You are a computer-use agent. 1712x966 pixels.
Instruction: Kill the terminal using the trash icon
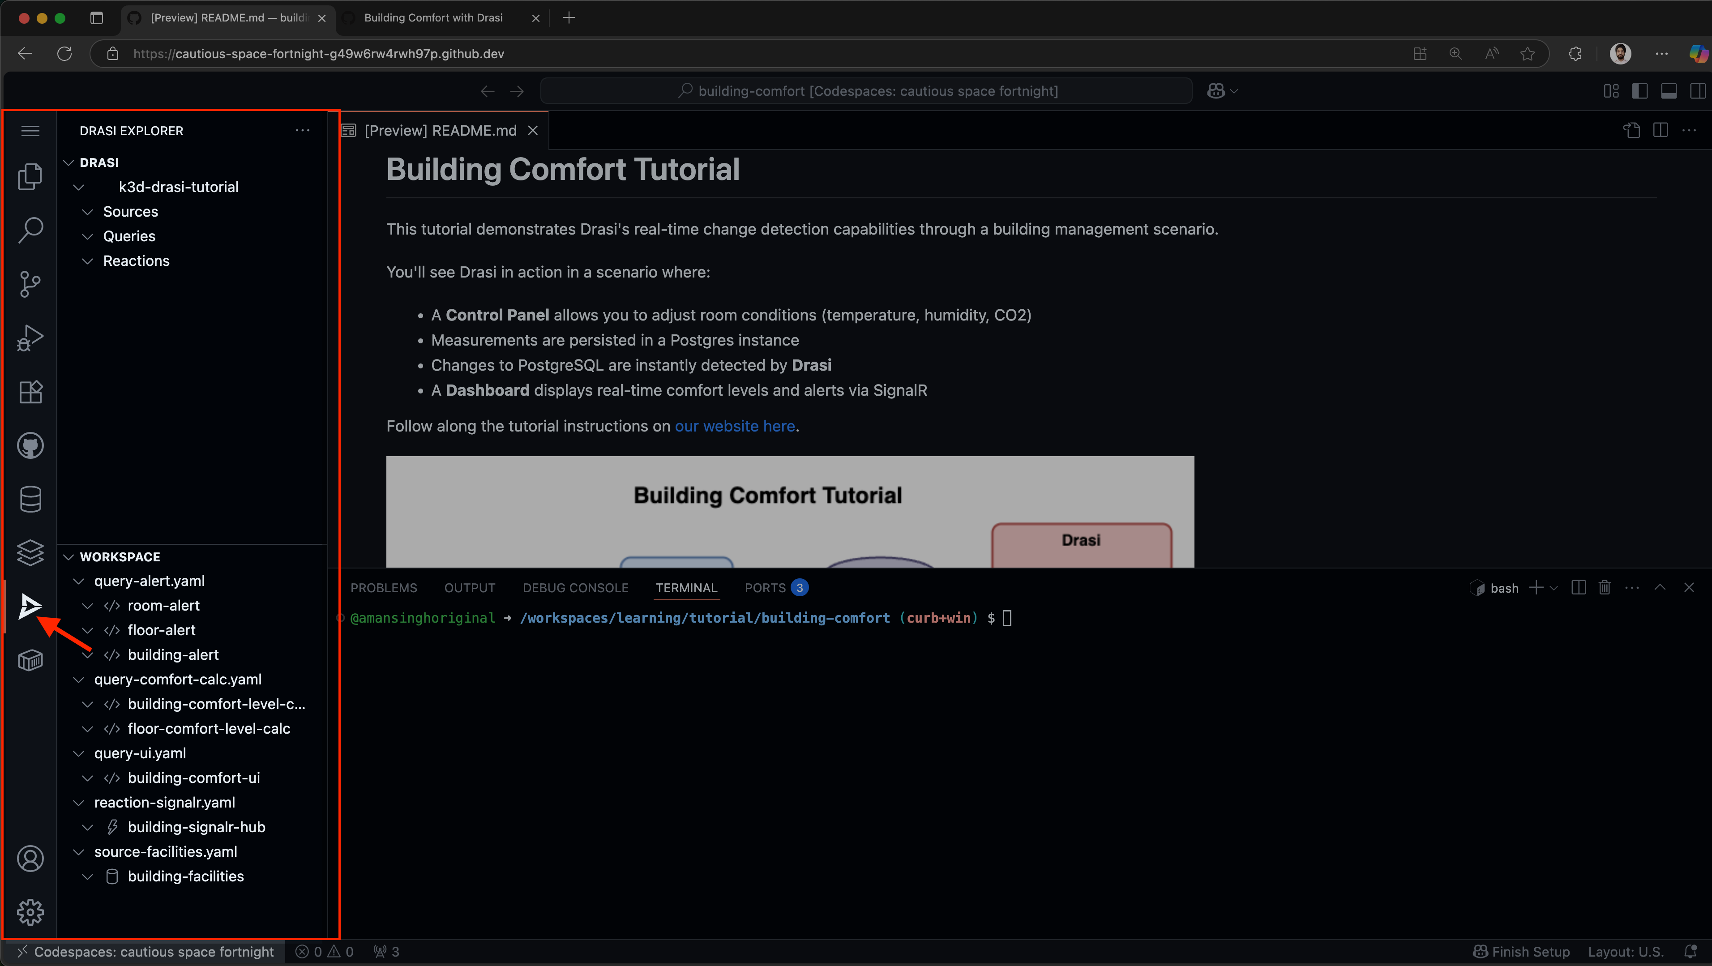(x=1605, y=587)
